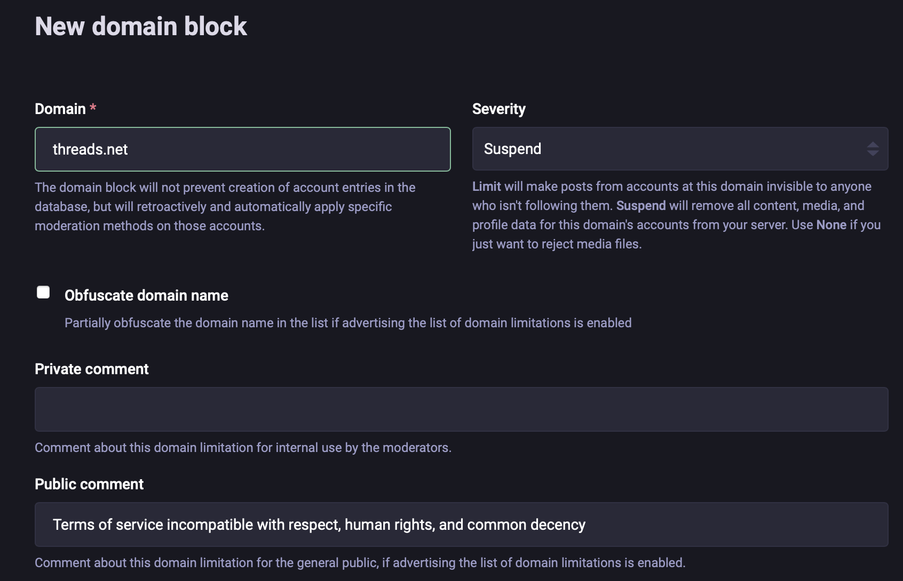Enable the Obfuscate domain name checkbox

43,292
